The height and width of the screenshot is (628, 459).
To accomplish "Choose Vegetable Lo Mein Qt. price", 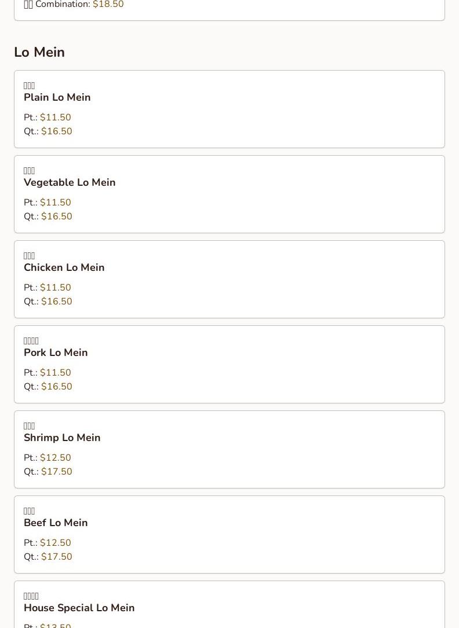I will click(57, 216).
